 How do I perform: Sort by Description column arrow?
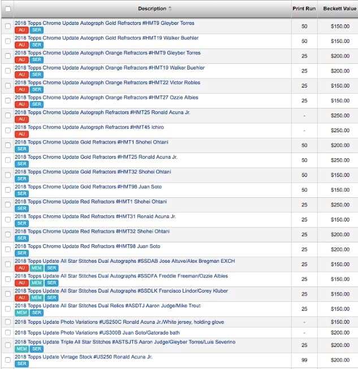click(170, 8)
